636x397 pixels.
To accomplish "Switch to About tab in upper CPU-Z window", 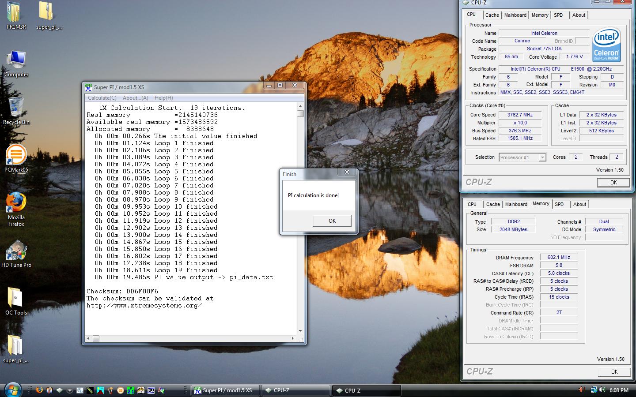I will tap(579, 15).
